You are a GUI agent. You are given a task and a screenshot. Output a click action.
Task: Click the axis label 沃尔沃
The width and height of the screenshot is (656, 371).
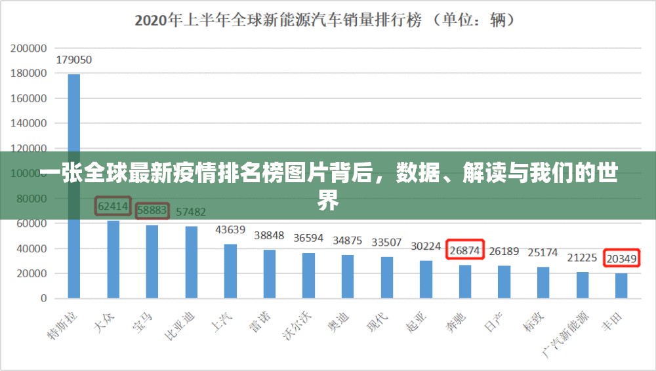click(x=297, y=325)
